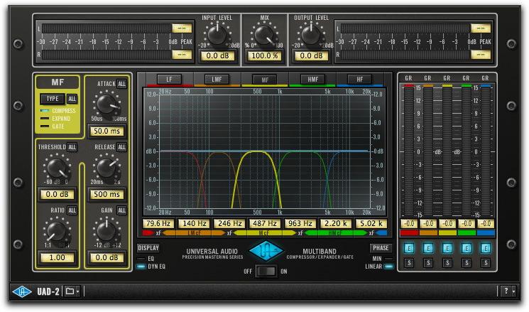Click the GAIN knob
Viewport: 529px width, 312px height.
click(107, 231)
